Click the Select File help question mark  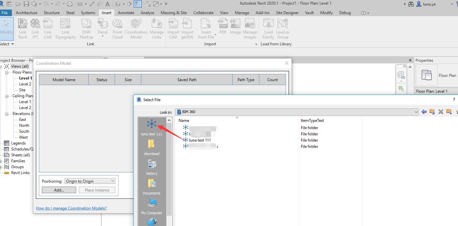455,100
